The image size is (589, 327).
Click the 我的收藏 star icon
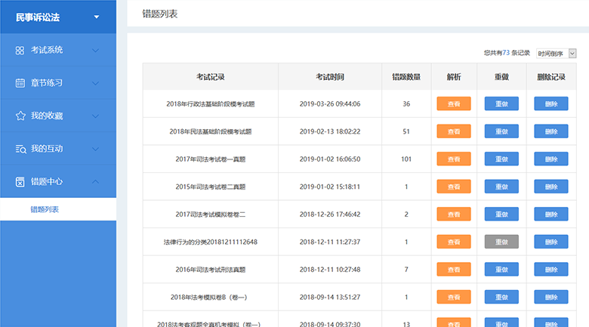click(x=20, y=116)
